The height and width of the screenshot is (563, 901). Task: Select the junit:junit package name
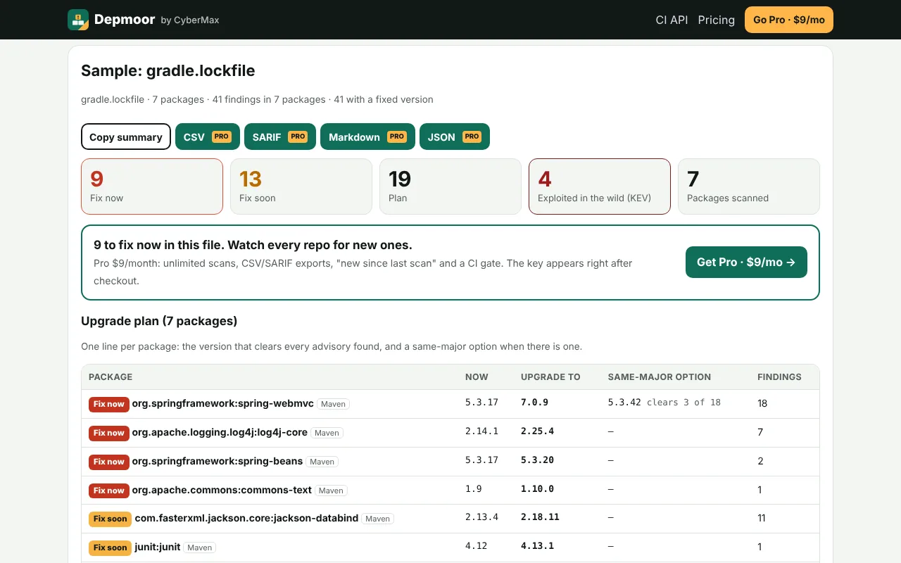click(x=158, y=547)
